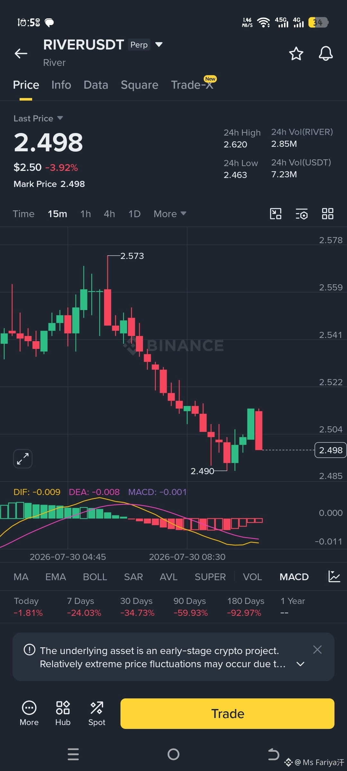Tap the Android back button
This screenshot has width=347, height=771.
(x=273, y=754)
